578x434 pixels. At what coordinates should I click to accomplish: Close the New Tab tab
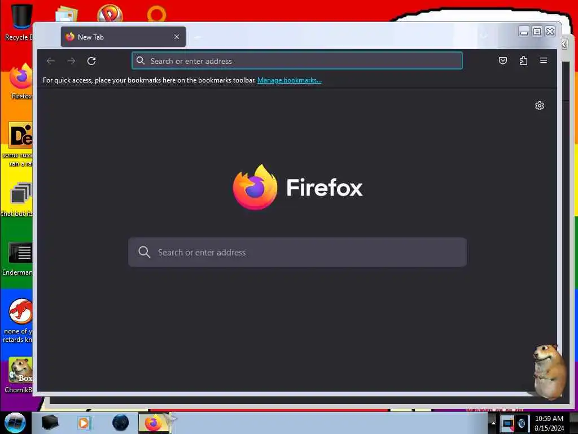[177, 37]
